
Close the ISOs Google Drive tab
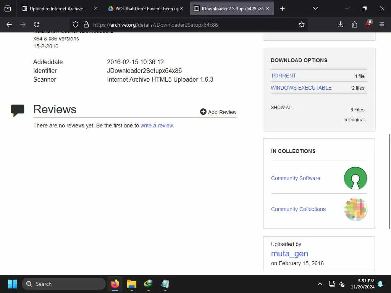click(182, 8)
